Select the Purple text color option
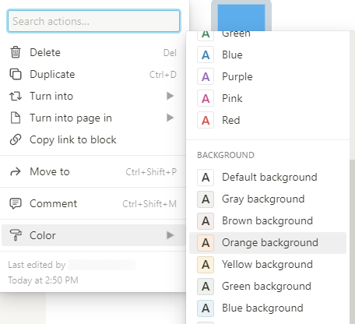355x324 pixels. pyautogui.click(x=268, y=76)
